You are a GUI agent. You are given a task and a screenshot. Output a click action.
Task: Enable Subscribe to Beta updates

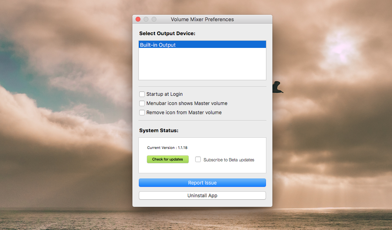click(x=198, y=159)
